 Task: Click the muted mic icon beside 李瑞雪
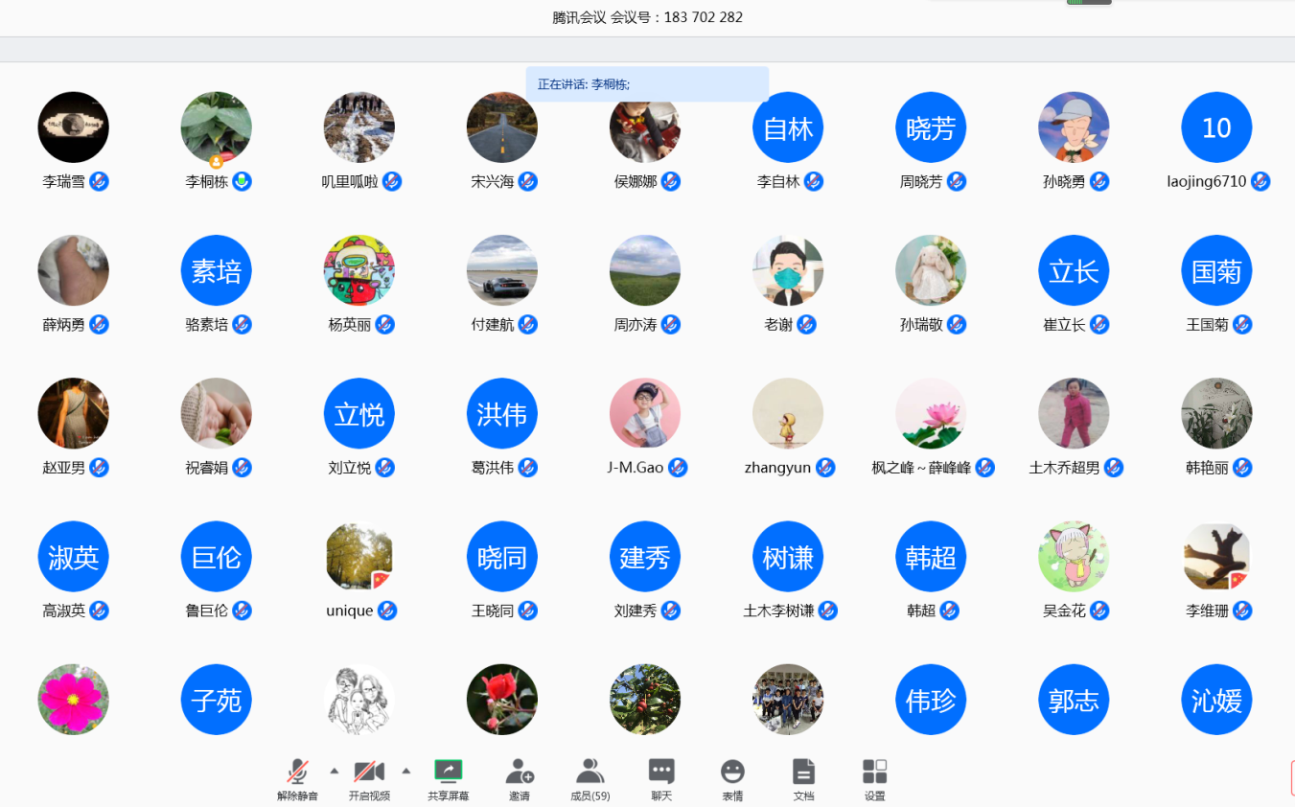click(x=100, y=181)
